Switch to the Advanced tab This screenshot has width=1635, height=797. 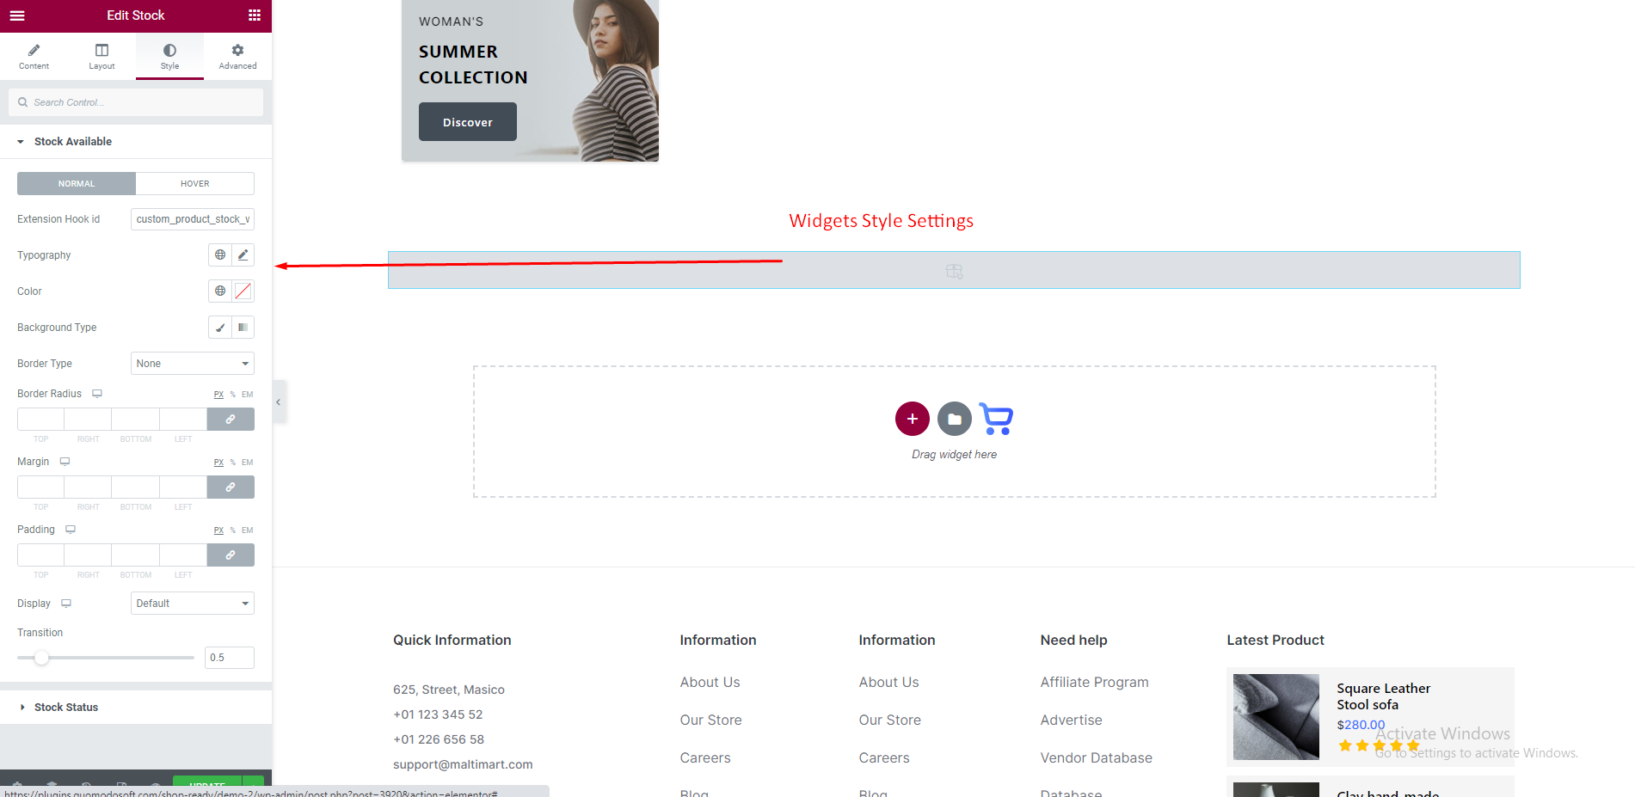(x=237, y=56)
